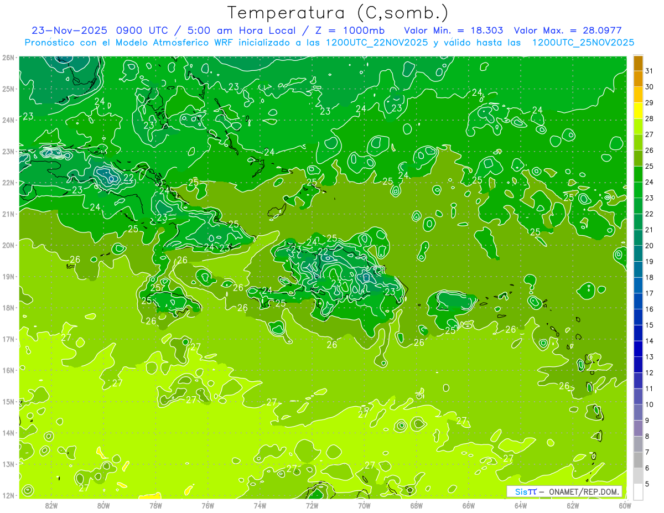Screen dimensions: 664x513
Task: Click the longitude axis label 74W
Action: click(260, 505)
